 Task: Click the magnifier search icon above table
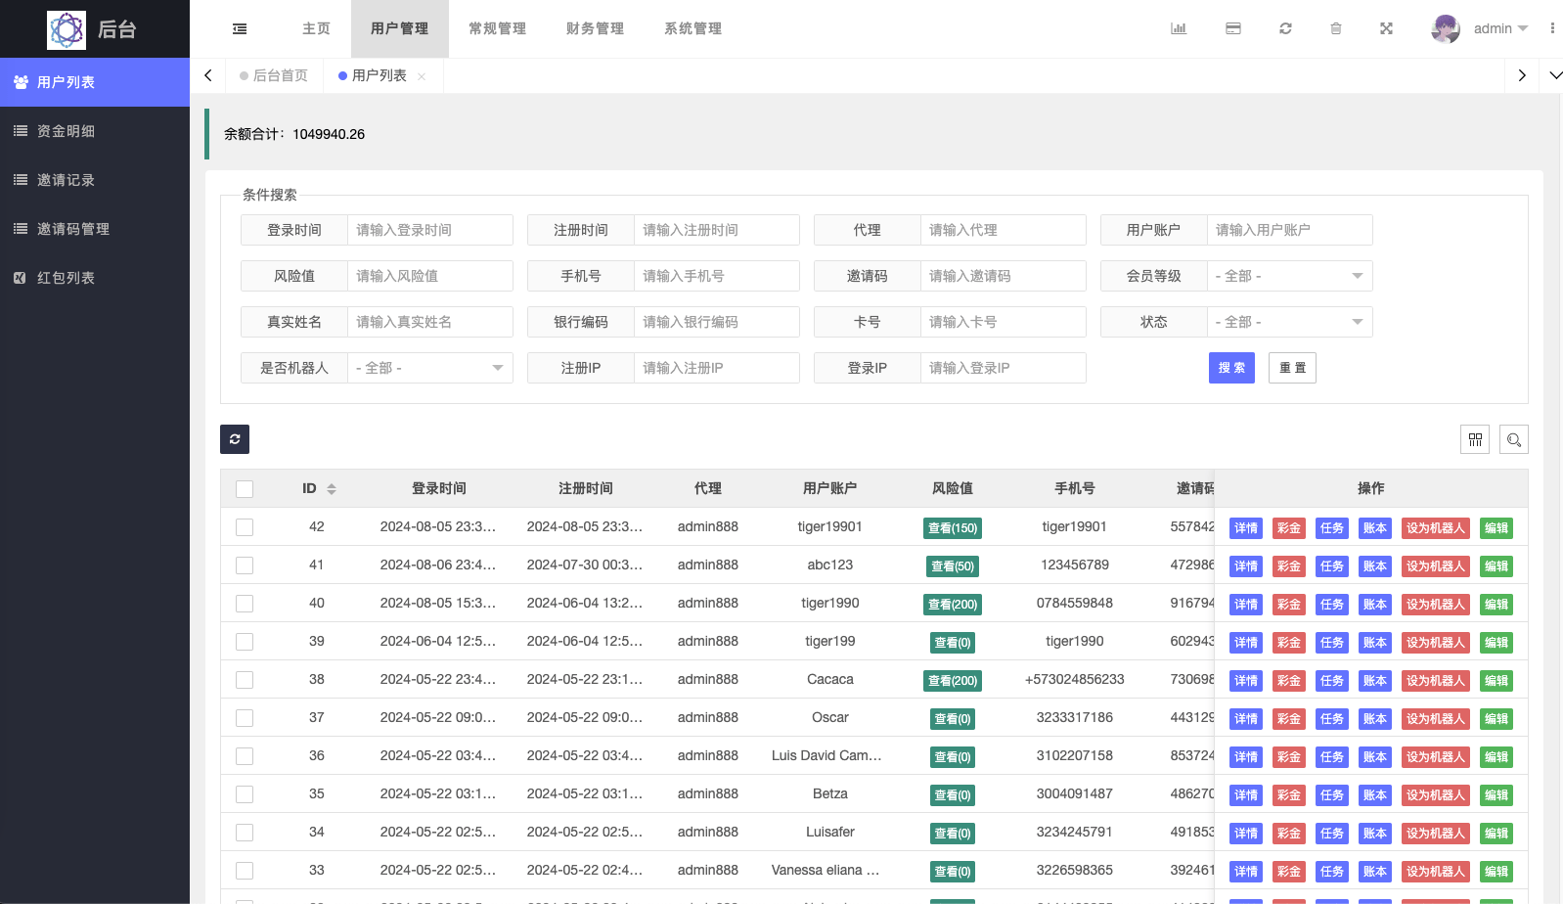[x=1514, y=439]
